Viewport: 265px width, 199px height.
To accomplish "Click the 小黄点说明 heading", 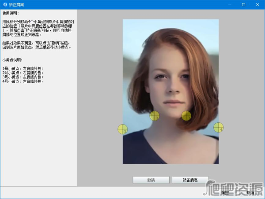I will point(12,59).
